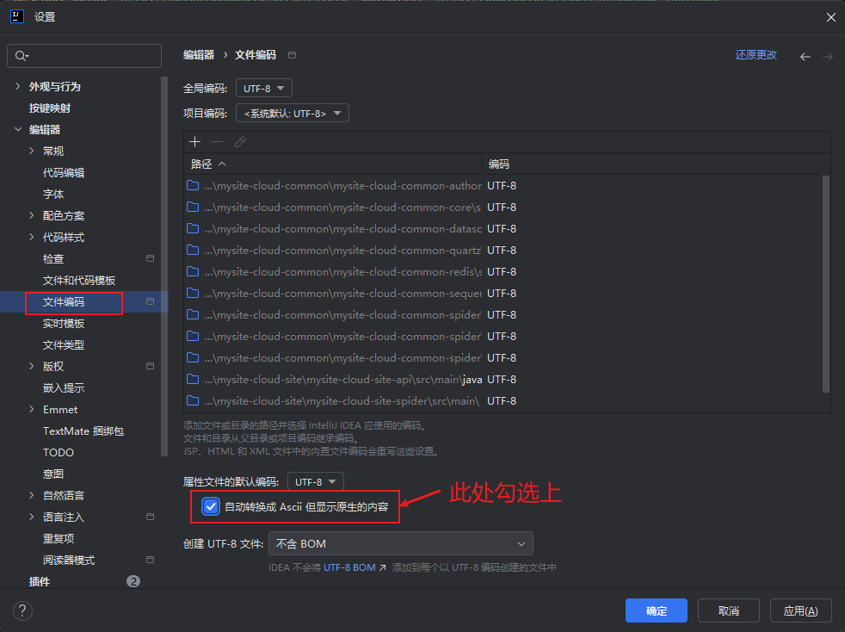845x632 pixels.
Task: Click the folder icon of the mysite-cloud-common-quartz row
Action: pos(193,251)
